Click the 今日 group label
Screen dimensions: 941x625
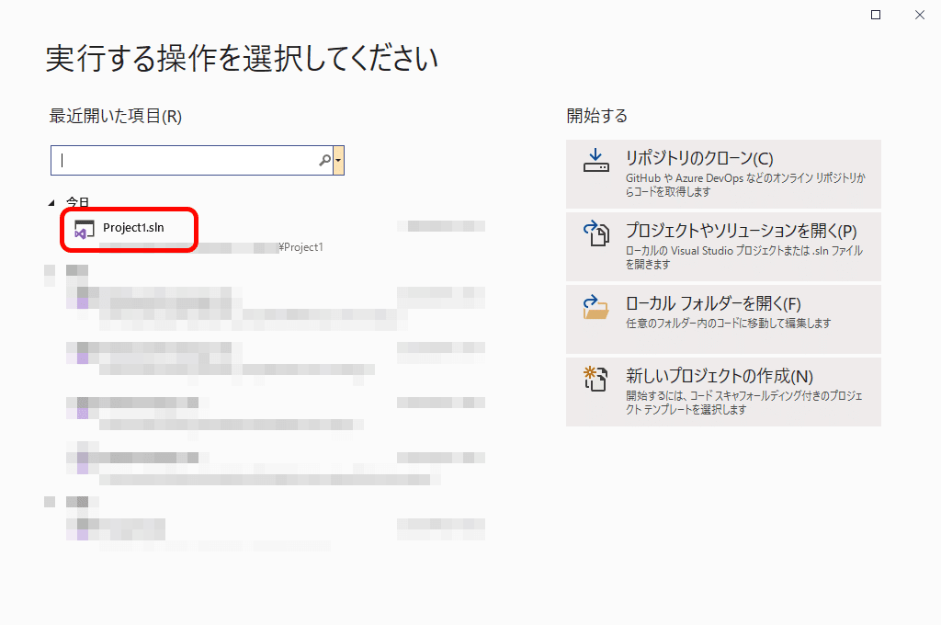(78, 202)
